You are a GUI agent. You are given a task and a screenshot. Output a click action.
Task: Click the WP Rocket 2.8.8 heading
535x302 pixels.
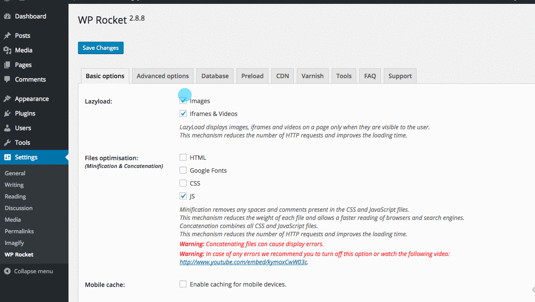[x=111, y=20]
